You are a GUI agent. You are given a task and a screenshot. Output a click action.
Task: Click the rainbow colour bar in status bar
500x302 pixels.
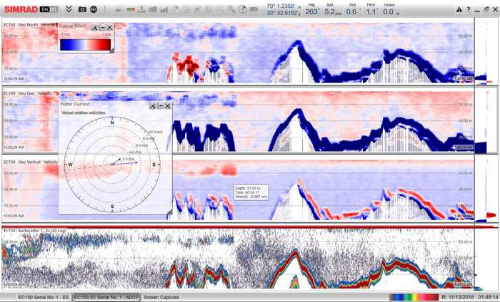(x=414, y=297)
